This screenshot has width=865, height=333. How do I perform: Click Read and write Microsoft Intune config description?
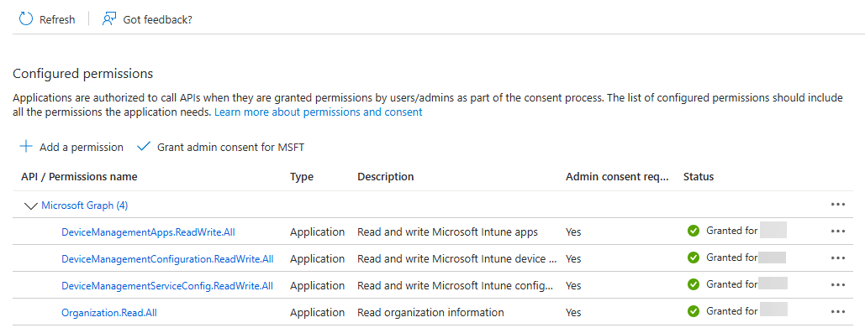[x=455, y=286]
